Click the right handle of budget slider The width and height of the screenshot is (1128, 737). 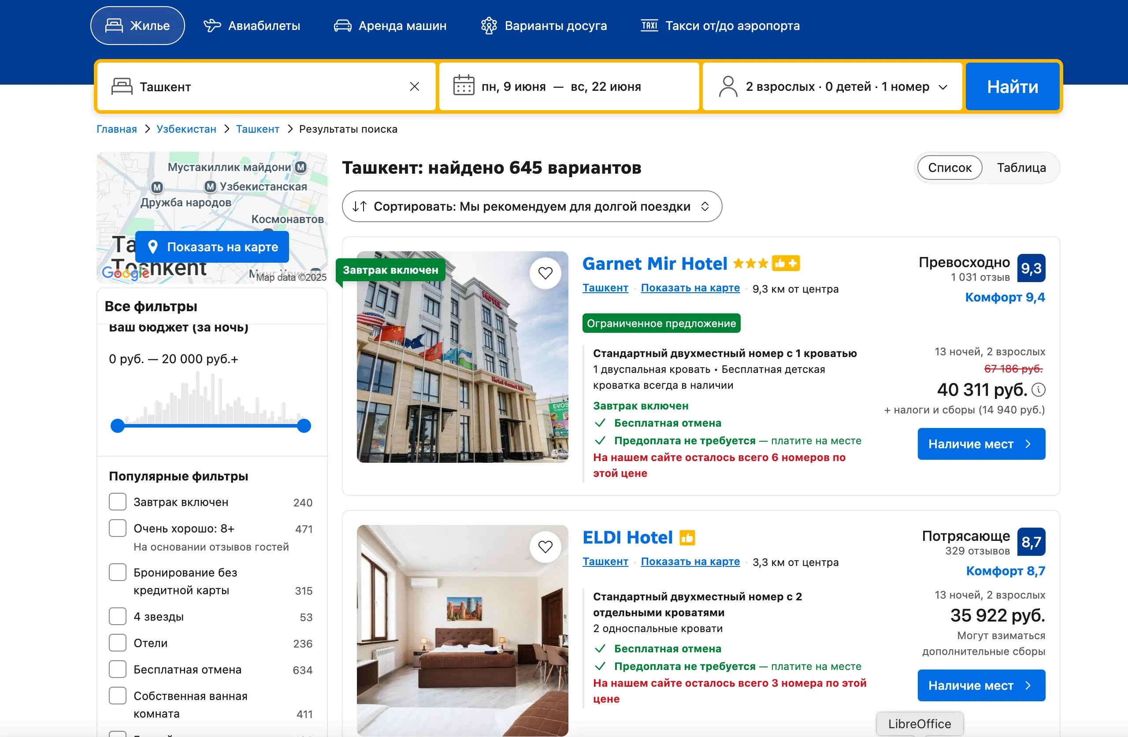pos(304,426)
